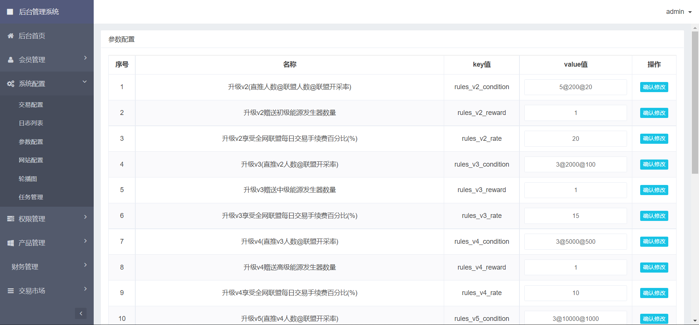
Task: Confirm modification for rules_v4_condition row
Action: click(x=654, y=242)
